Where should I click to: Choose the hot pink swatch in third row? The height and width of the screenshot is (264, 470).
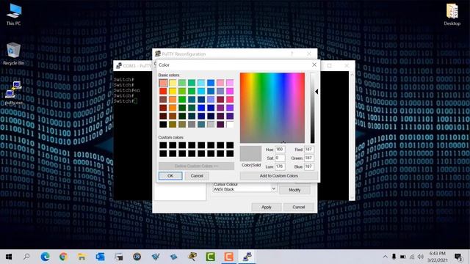point(230,100)
